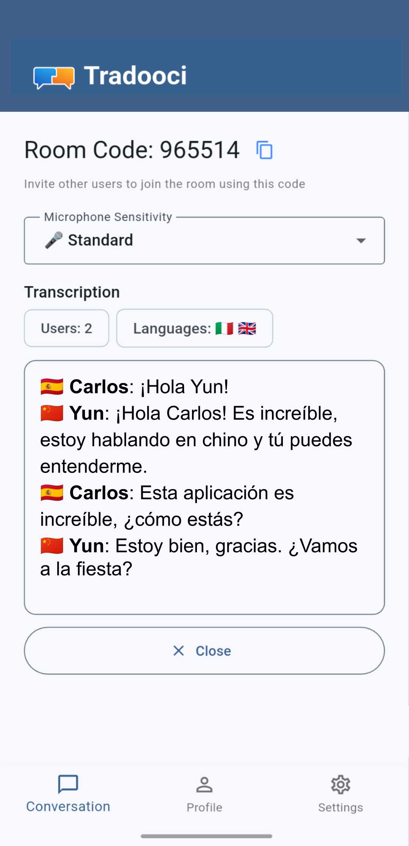Tap the Room Code 965514 text
The width and height of the screenshot is (409, 846).
132,150
